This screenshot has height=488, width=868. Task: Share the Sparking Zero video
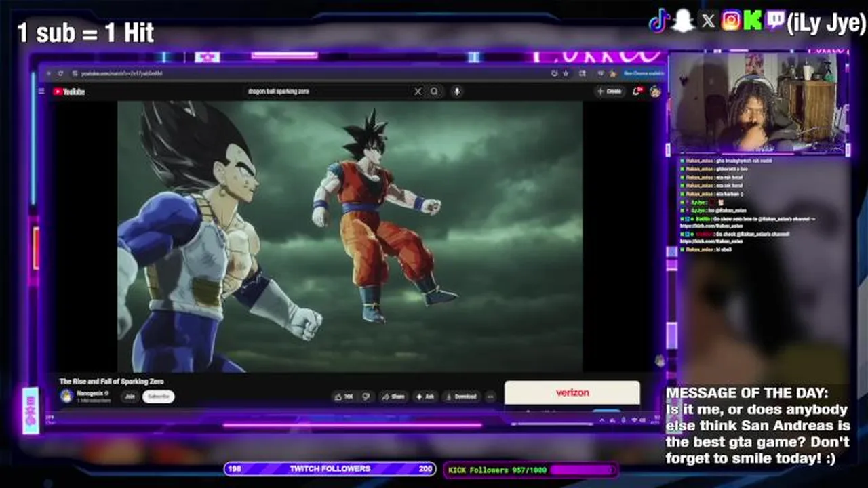pyautogui.click(x=393, y=396)
